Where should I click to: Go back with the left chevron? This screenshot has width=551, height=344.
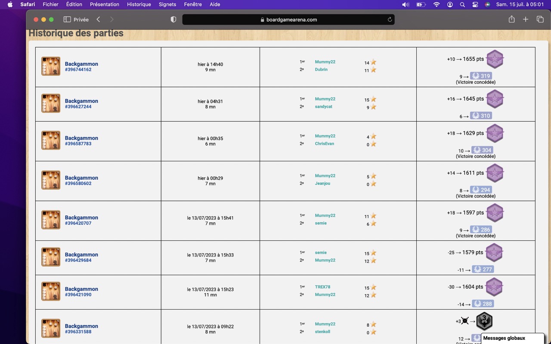click(98, 19)
